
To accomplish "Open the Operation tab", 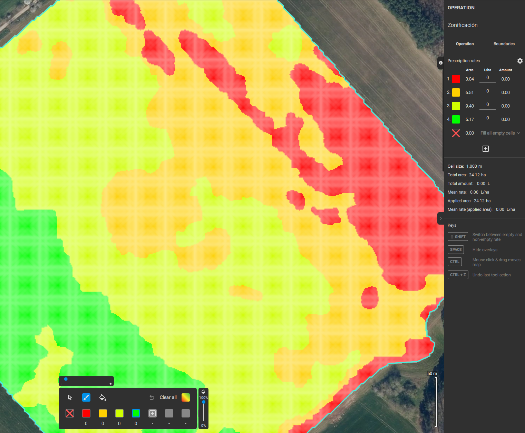I will [465, 44].
